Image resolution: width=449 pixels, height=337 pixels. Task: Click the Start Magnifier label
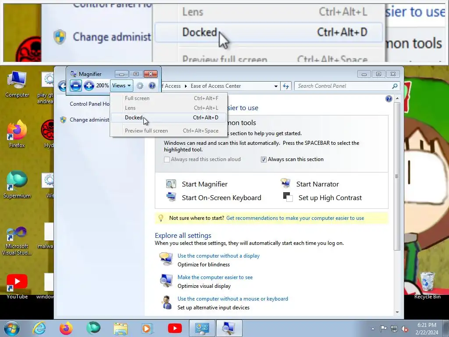[205, 184]
